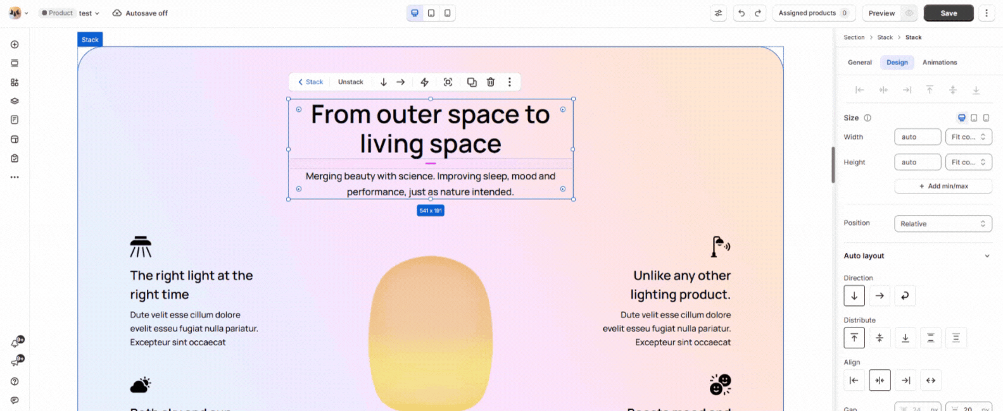Click the right panel's vertical scrollbar handle
This screenshot has width=1003, height=411.
coord(833,165)
